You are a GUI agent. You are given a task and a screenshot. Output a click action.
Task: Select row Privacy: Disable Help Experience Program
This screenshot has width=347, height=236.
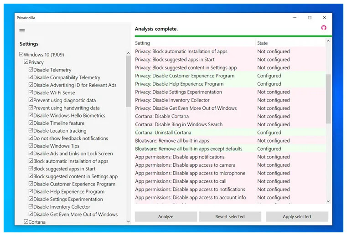230,84
